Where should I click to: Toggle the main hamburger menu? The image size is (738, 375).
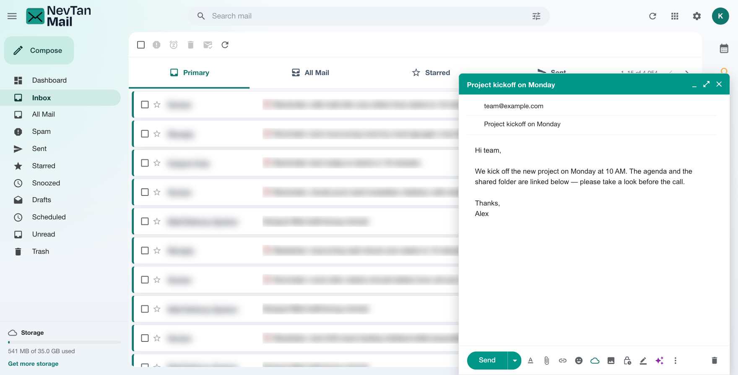pyautogui.click(x=12, y=16)
